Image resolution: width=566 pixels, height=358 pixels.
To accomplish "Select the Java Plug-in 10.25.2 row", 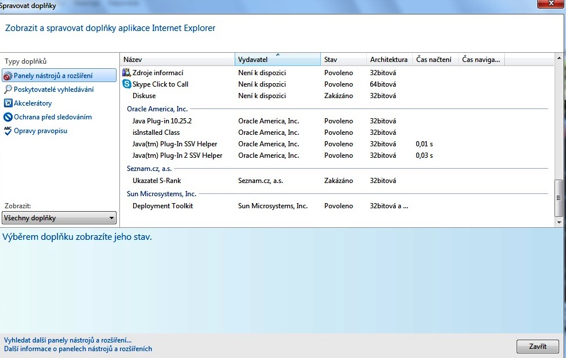I will pyautogui.click(x=162, y=121).
